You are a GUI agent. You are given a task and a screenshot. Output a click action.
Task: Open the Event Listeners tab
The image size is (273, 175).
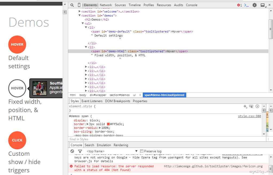[x=92, y=101]
